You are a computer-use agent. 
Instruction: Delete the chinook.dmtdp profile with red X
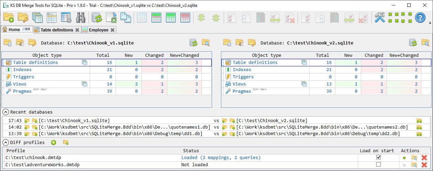tap(424, 158)
